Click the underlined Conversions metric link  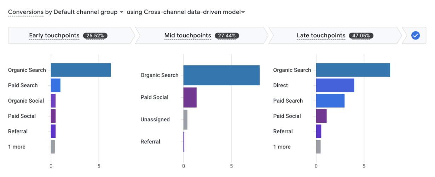(26, 12)
